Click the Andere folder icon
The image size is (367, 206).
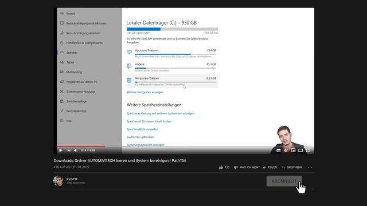click(x=129, y=66)
